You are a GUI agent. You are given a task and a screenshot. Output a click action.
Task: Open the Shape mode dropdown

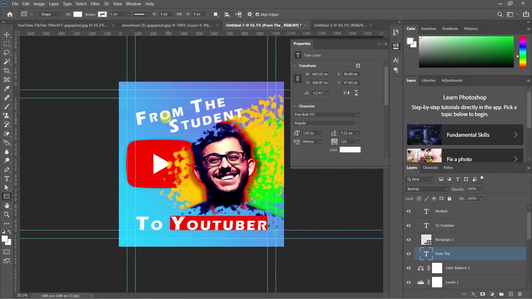[51, 14]
